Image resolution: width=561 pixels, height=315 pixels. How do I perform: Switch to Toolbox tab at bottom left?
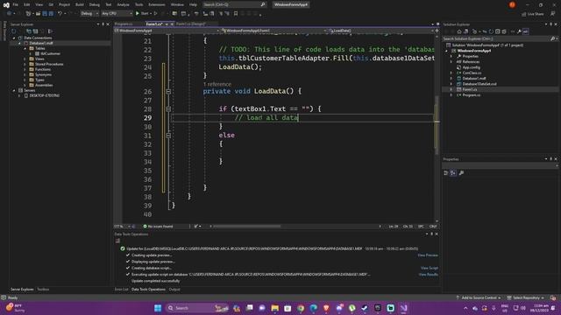coord(43,290)
